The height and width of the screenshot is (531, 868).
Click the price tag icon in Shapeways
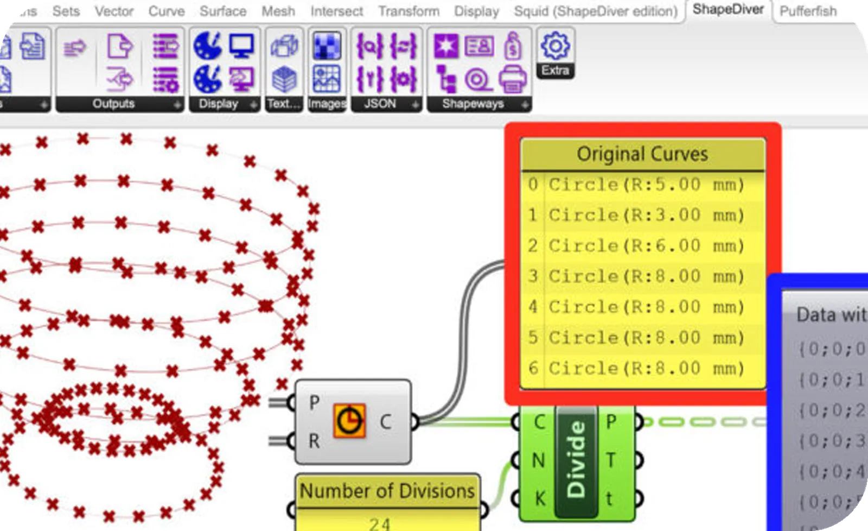(x=512, y=46)
